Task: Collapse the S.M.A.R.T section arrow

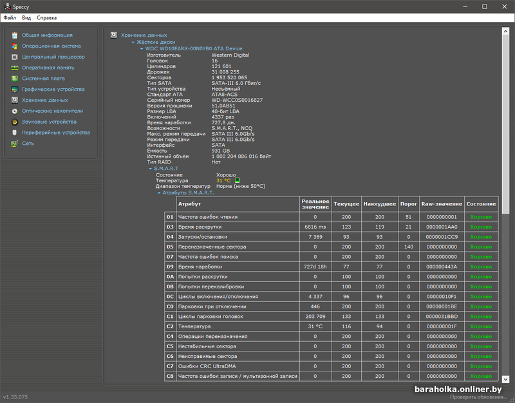Action: pos(151,169)
